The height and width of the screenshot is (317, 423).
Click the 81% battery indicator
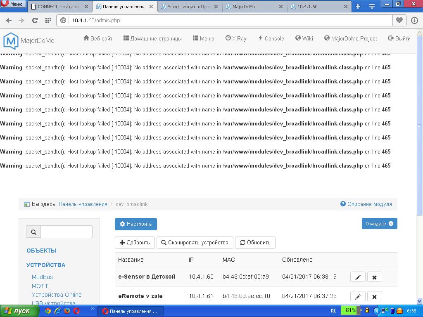(x=350, y=310)
